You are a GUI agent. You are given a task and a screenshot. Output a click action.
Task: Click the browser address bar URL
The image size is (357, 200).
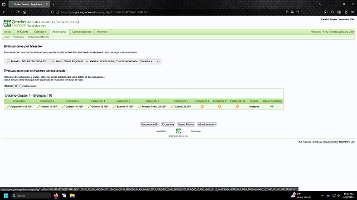tap(106, 12)
